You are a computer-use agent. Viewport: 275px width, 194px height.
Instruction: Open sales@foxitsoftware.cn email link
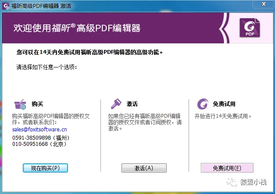[x=39, y=129]
